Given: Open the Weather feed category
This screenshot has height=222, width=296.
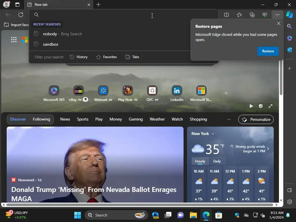Looking at the screenshot, I should tap(157, 119).
